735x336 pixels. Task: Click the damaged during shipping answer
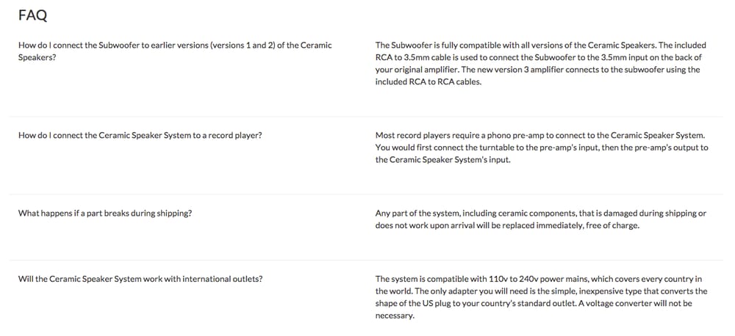click(540, 219)
